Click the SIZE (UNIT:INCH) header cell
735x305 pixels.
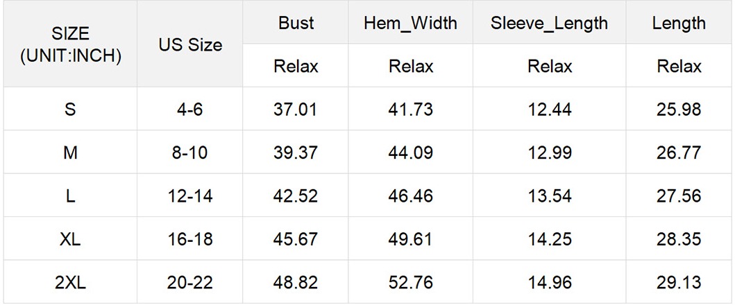[70, 44]
